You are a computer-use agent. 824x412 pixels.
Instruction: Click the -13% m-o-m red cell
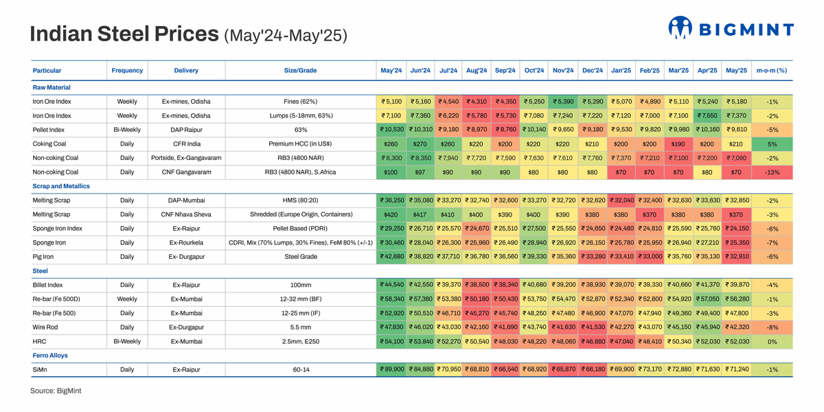772,172
